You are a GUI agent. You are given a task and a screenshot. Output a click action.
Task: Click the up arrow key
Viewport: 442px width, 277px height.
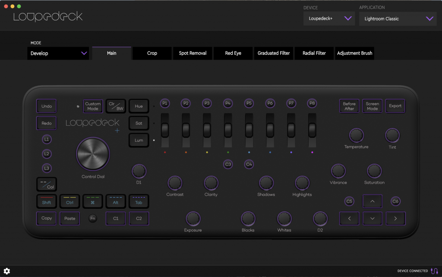tap(373, 201)
